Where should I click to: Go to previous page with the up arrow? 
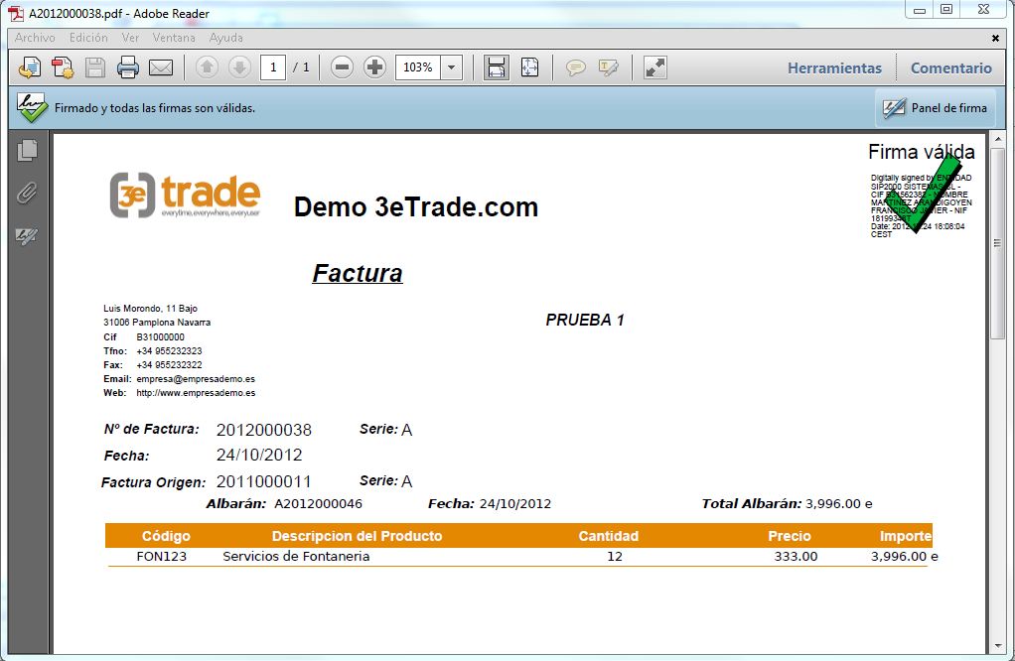coord(208,67)
